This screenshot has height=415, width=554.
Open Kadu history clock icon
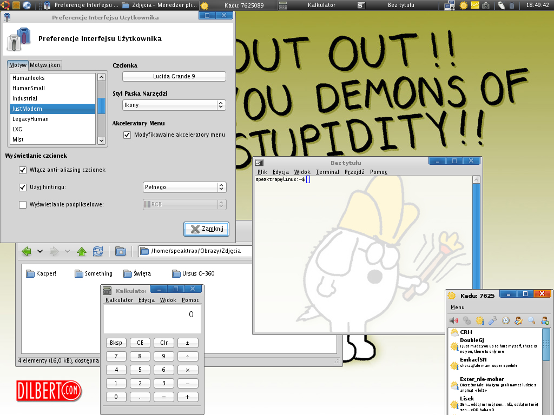[506, 320]
